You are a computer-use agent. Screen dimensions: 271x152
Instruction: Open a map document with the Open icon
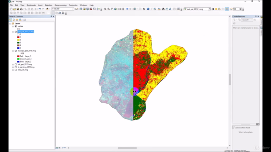tap(14, 9)
